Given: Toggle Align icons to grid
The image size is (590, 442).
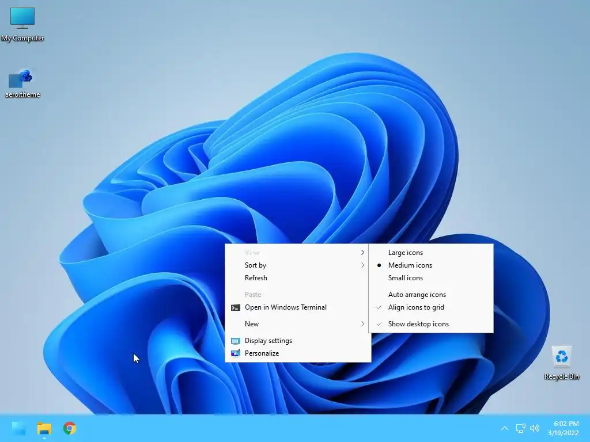Looking at the screenshot, I should click(431, 307).
